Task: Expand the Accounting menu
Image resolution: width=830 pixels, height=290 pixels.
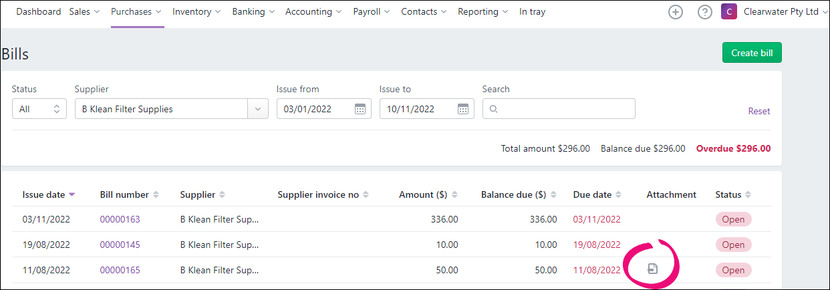Action: point(313,11)
